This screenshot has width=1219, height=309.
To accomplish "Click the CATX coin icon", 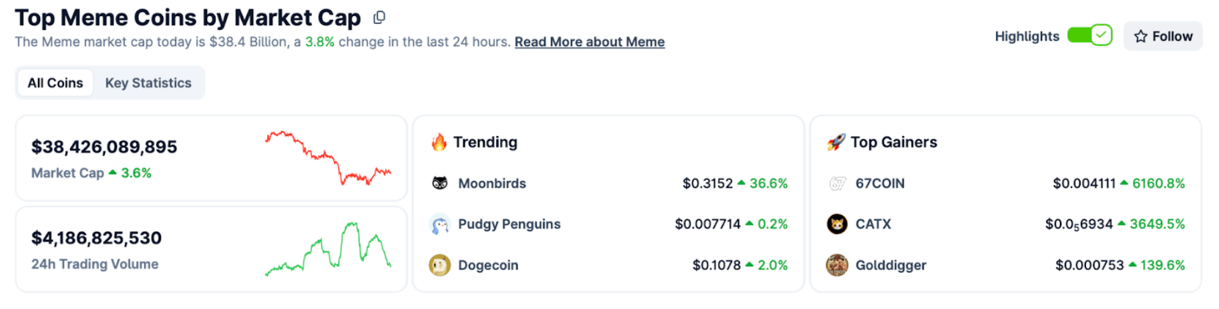I will point(837,224).
